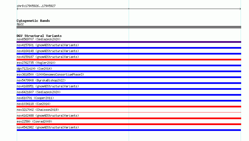Select the red bar under nsv4159187
This screenshot has height=141, width=249.
pos(129,60)
